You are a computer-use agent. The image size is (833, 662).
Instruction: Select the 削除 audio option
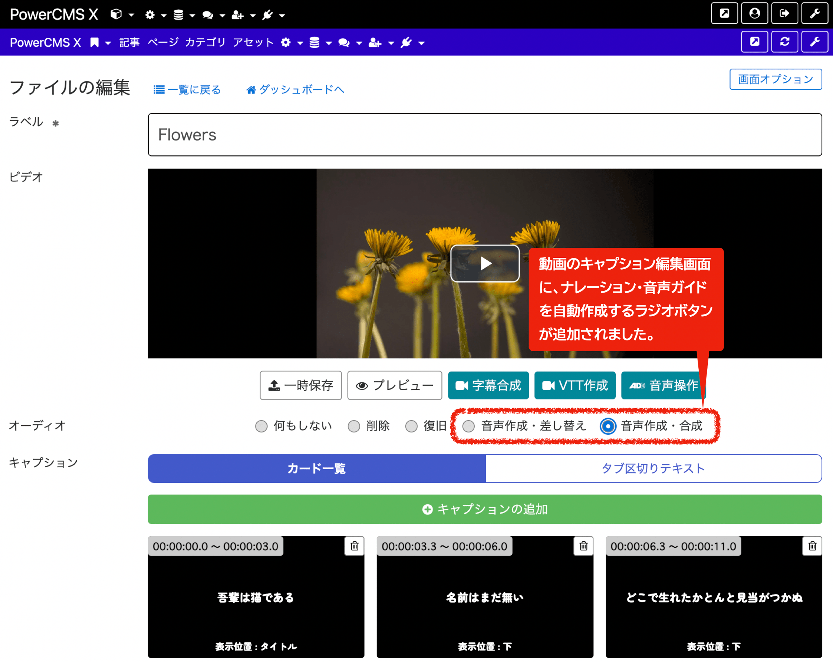tap(354, 426)
